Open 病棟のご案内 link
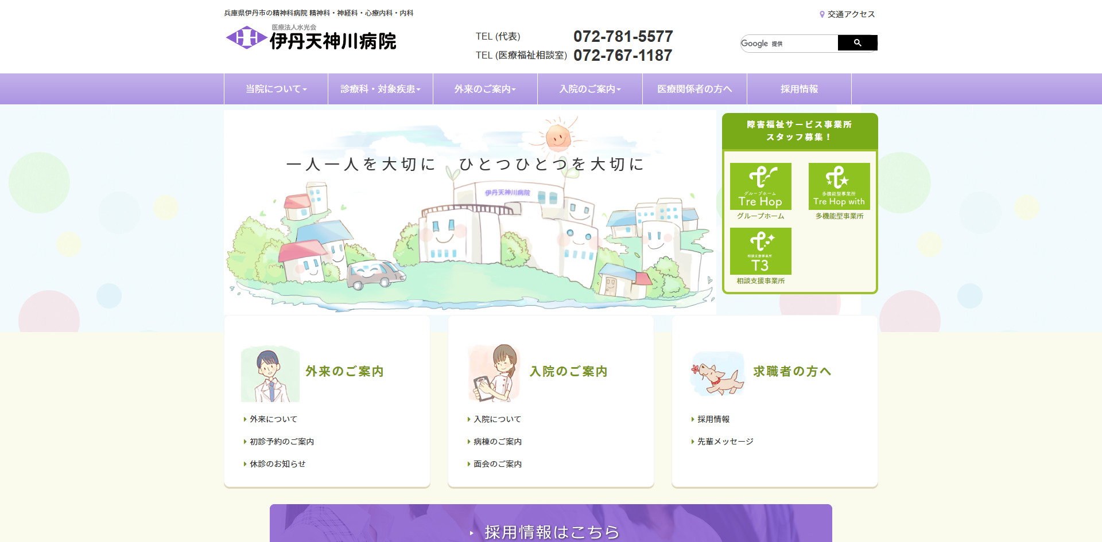 pos(498,442)
